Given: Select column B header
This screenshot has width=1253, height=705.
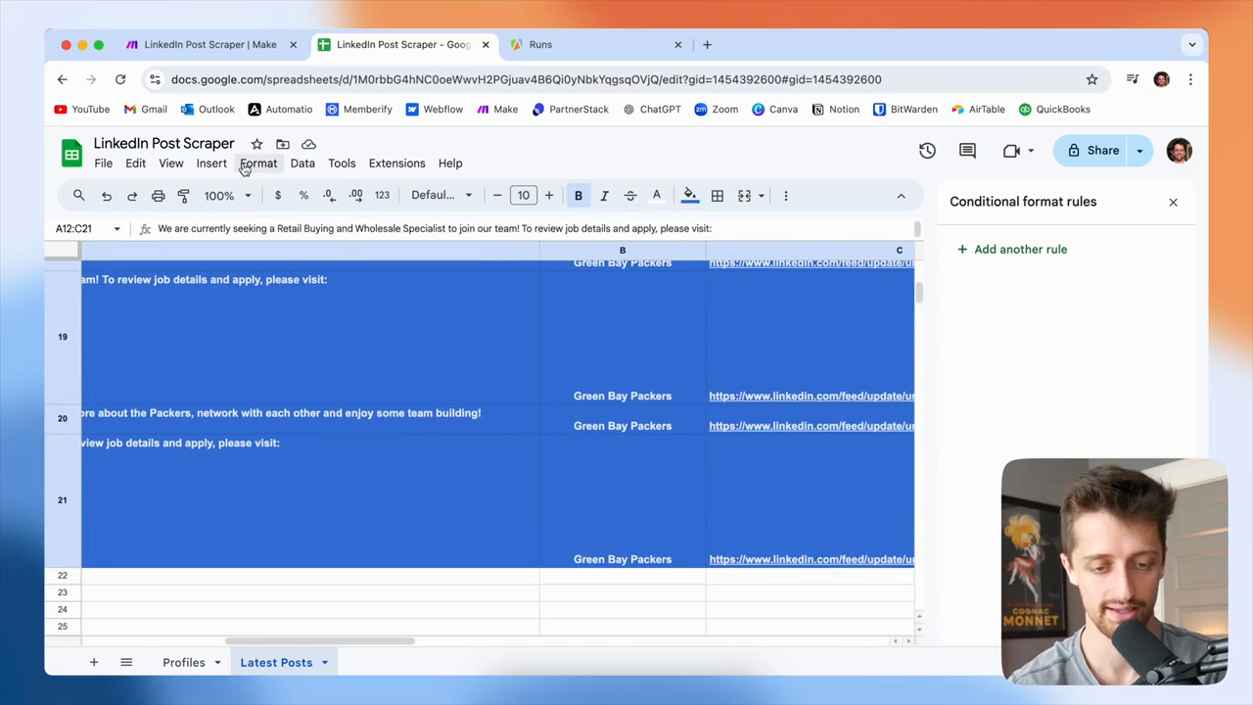Looking at the screenshot, I should coord(623,251).
